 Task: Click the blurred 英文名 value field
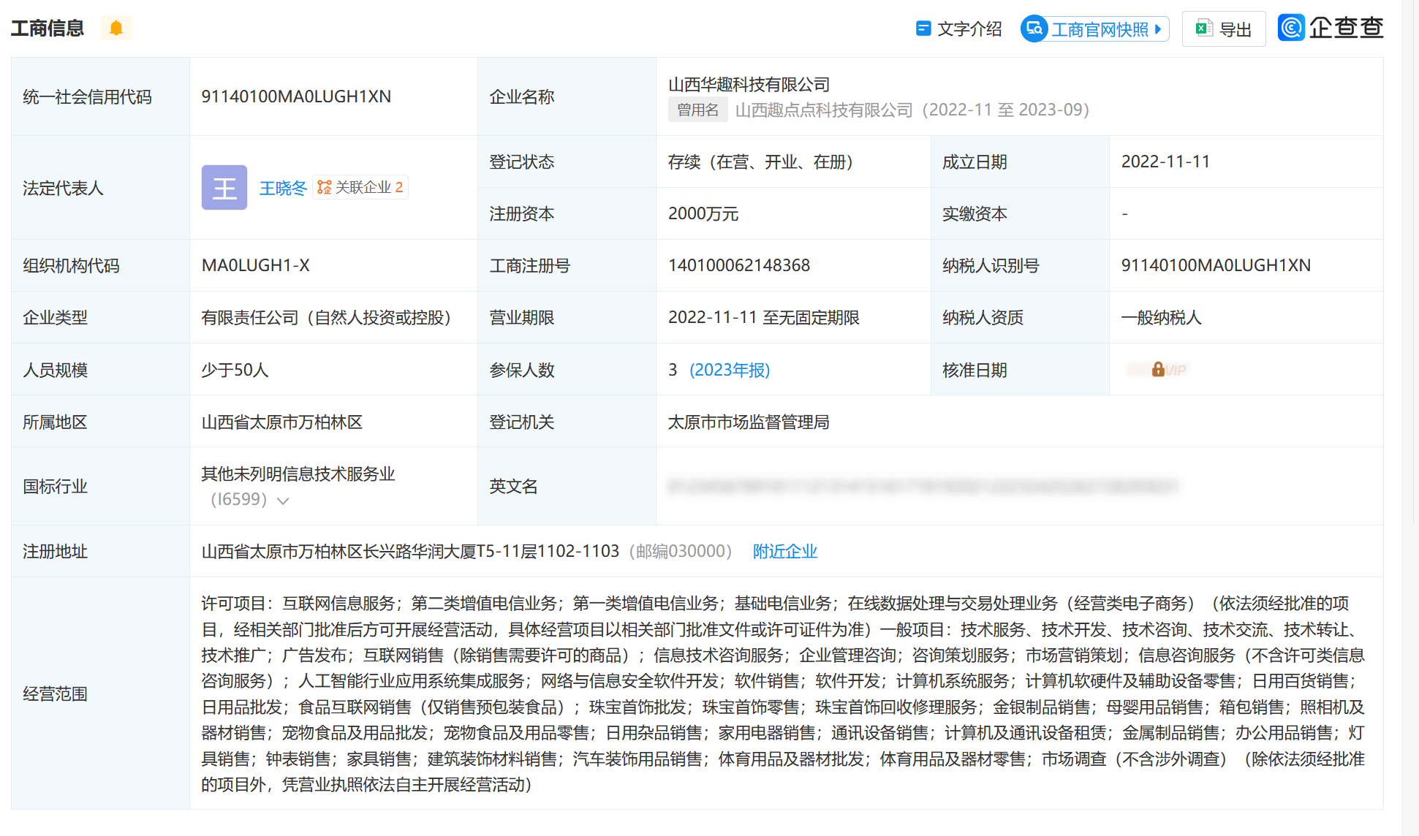(x=923, y=486)
